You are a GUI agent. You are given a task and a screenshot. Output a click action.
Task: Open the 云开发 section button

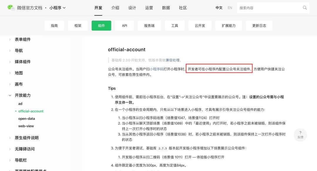[x=200, y=26]
